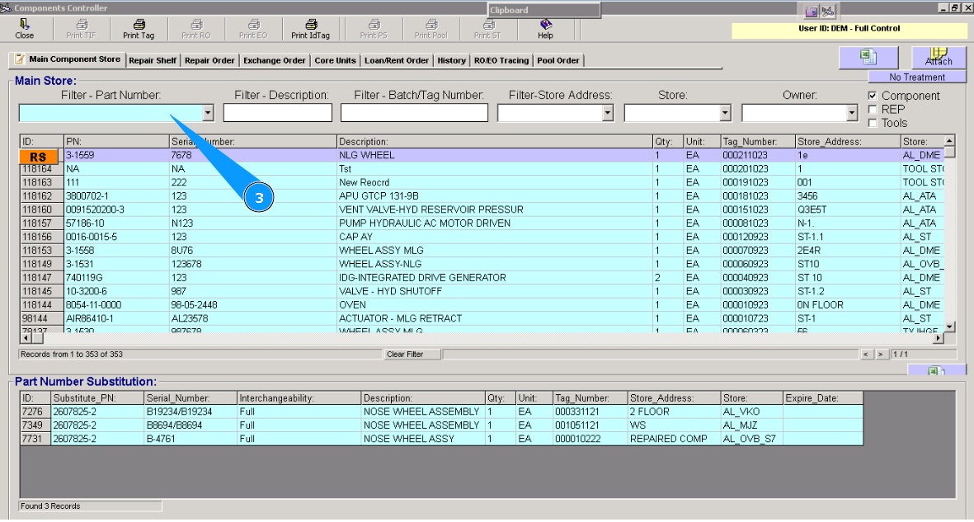The image size is (974, 522).
Task: Tick the Tools checkbox
Action: (873, 123)
